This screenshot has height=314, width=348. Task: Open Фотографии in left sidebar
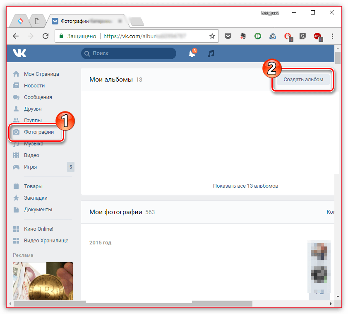38,132
